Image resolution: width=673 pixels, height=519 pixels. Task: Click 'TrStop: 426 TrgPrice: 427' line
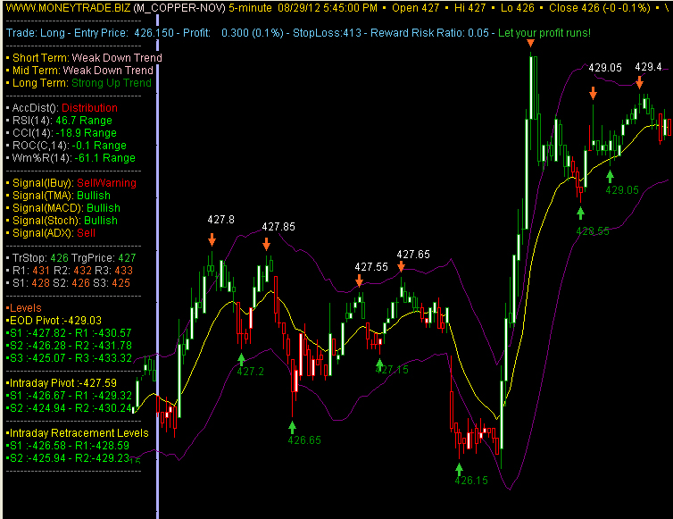tap(71, 258)
